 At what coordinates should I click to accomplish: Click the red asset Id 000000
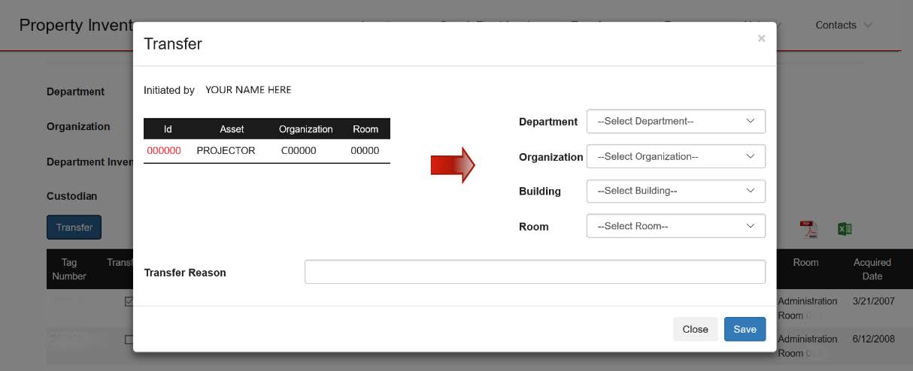click(x=164, y=150)
